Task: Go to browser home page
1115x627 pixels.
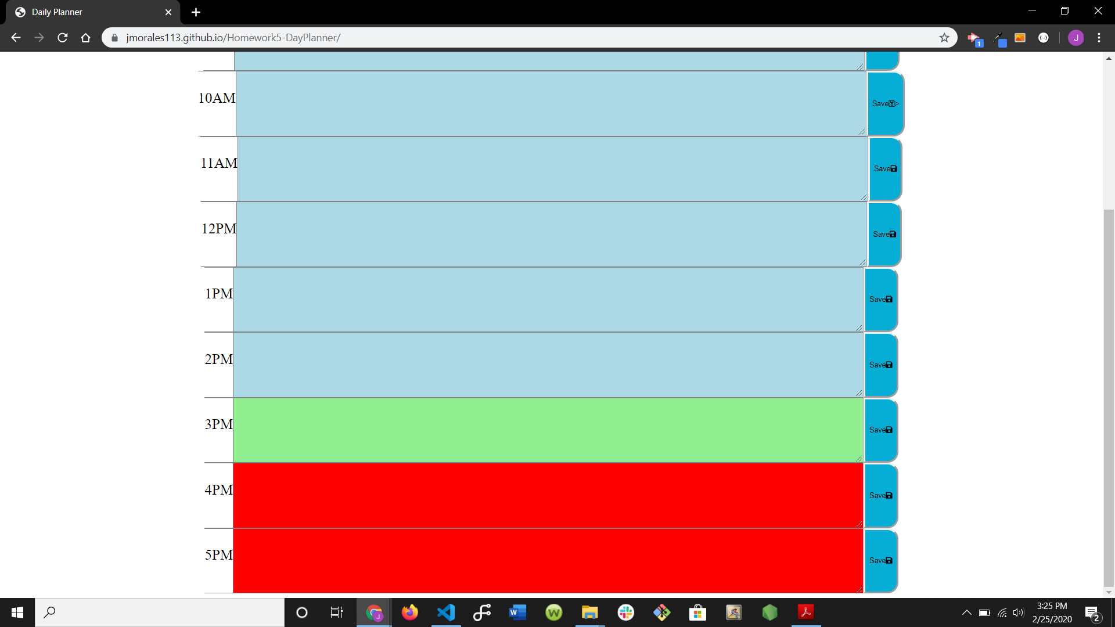Action: pos(86,38)
